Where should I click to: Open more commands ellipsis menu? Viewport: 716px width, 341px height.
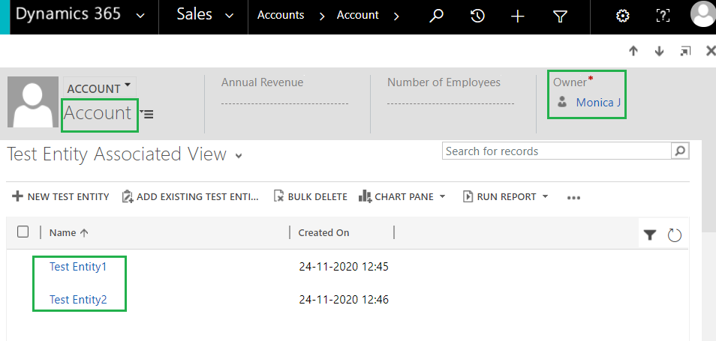[573, 198]
